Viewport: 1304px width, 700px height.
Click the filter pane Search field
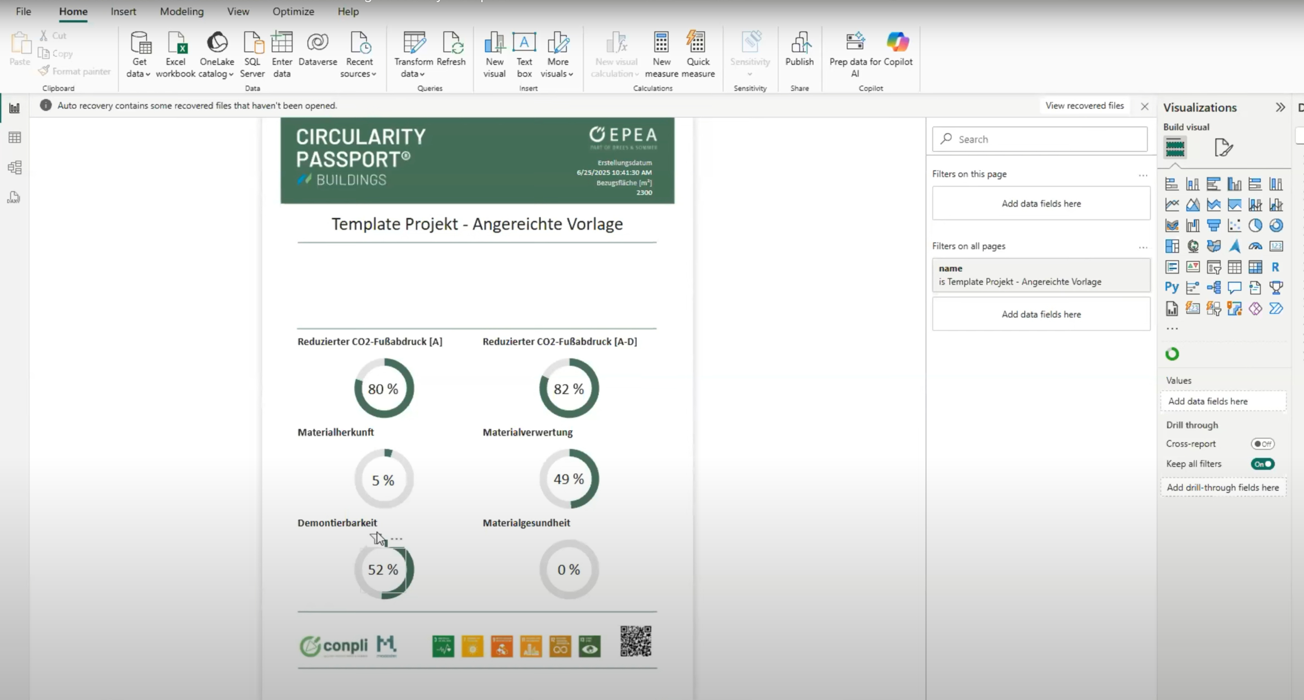click(x=1040, y=139)
